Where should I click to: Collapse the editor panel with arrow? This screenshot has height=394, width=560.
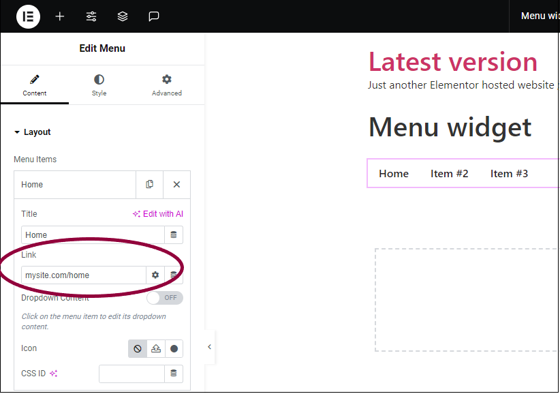pyautogui.click(x=209, y=347)
